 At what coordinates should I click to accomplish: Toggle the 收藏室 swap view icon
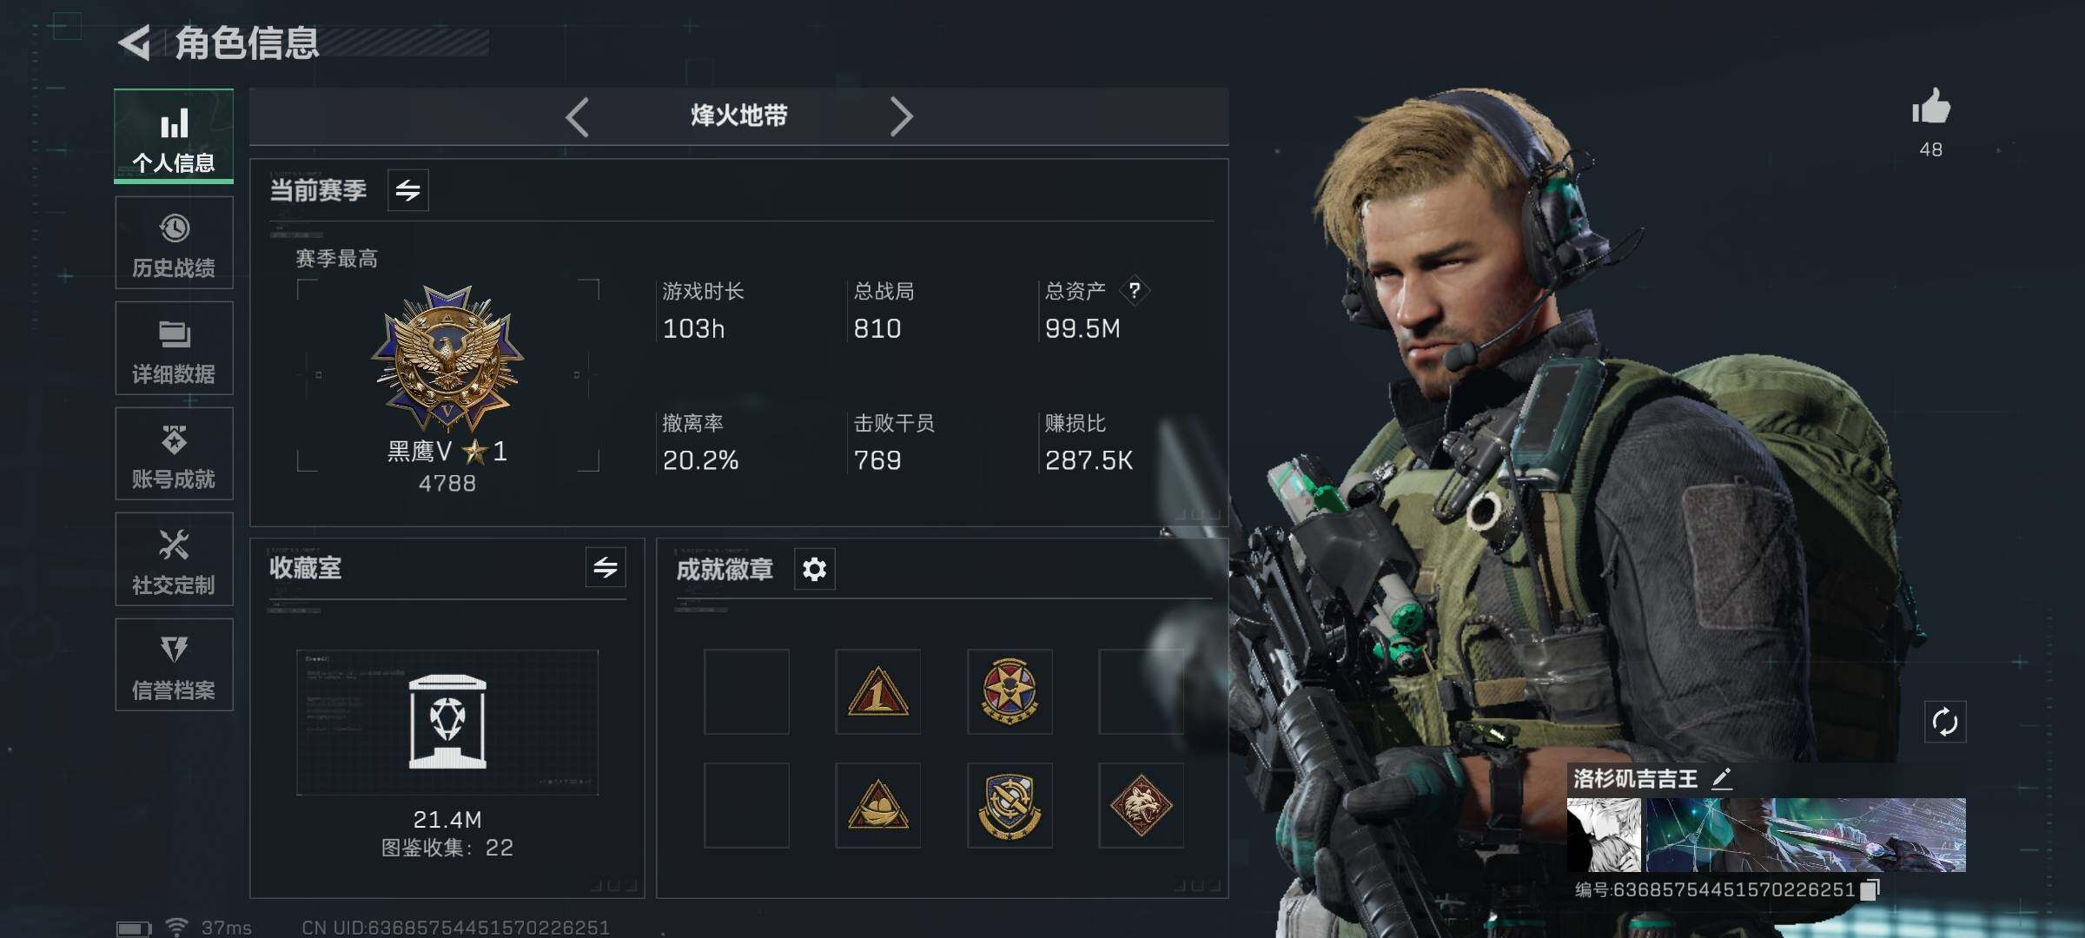click(x=606, y=568)
